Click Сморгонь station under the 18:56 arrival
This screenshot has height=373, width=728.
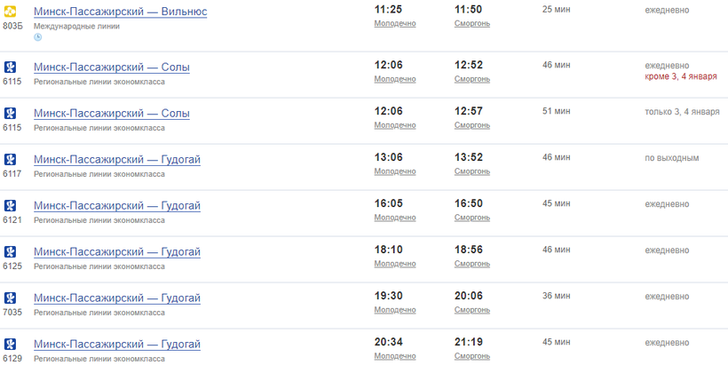(x=472, y=264)
